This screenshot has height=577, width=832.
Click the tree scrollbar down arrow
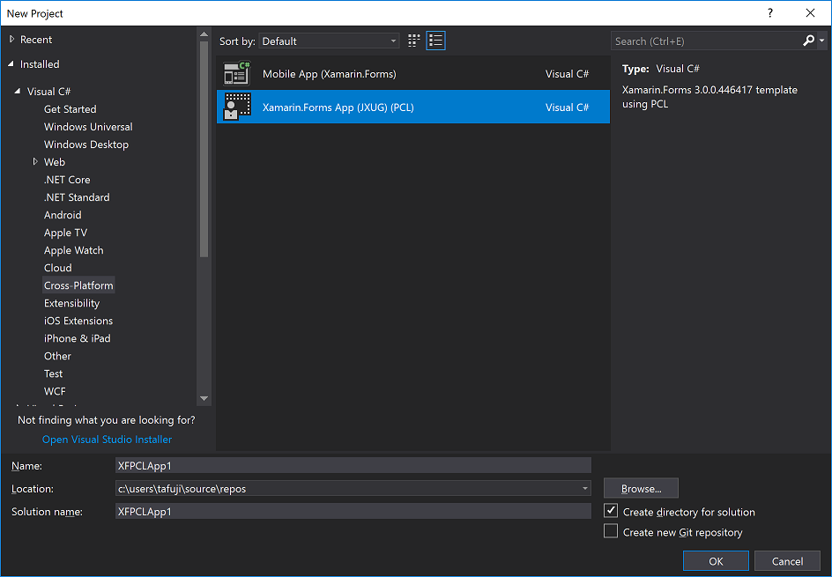(x=204, y=398)
